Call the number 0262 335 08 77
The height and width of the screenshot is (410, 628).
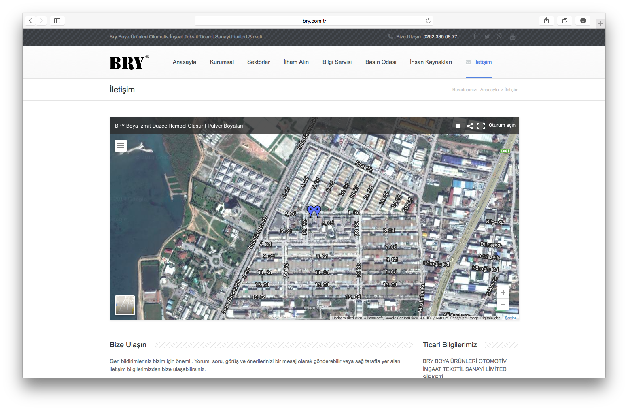tap(440, 37)
